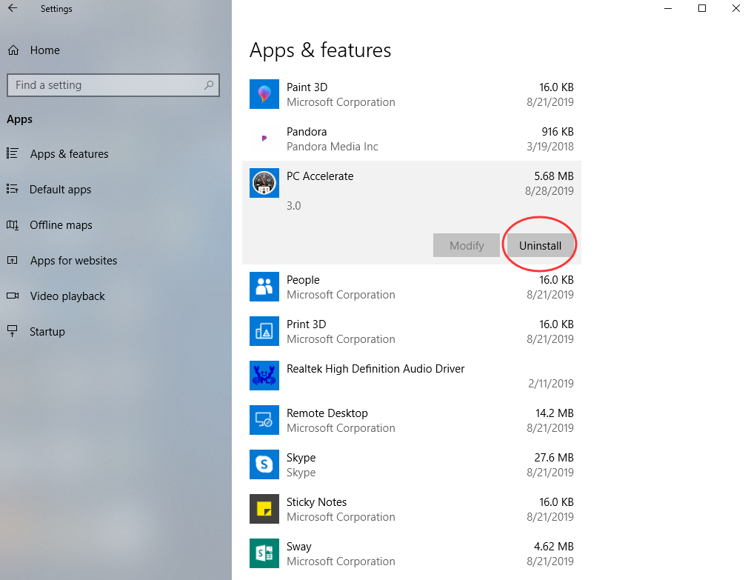Select the Default apps sidebar icon

(x=13, y=189)
